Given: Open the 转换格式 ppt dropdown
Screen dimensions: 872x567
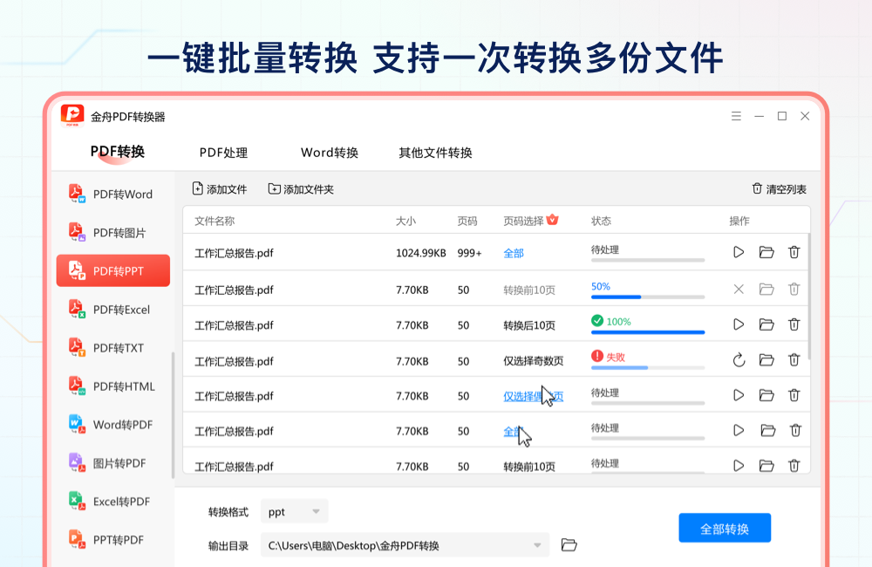Looking at the screenshot, I should click(295, 511).
